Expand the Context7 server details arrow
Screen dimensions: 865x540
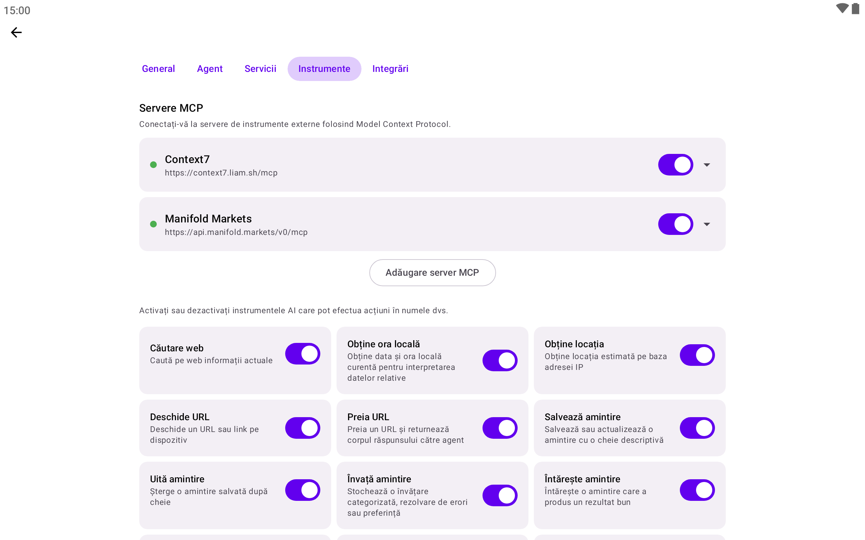pos(707,165)
